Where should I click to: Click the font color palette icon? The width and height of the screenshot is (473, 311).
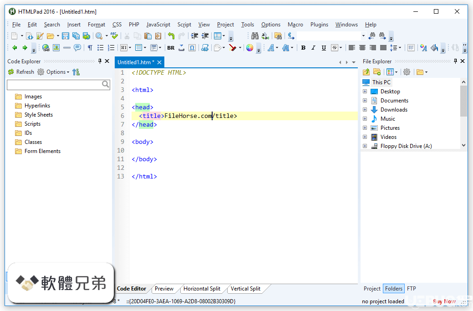pos(423,48)
